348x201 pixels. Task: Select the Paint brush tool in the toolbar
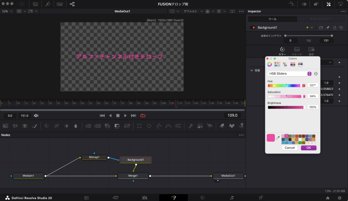pyautogui.click(x=34, y=126)
